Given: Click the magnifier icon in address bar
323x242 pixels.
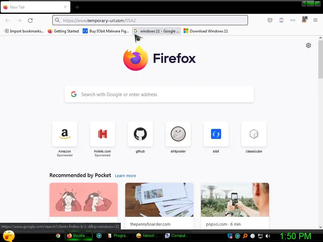Looking at the screenshot, I should click(x=57, y=20).
